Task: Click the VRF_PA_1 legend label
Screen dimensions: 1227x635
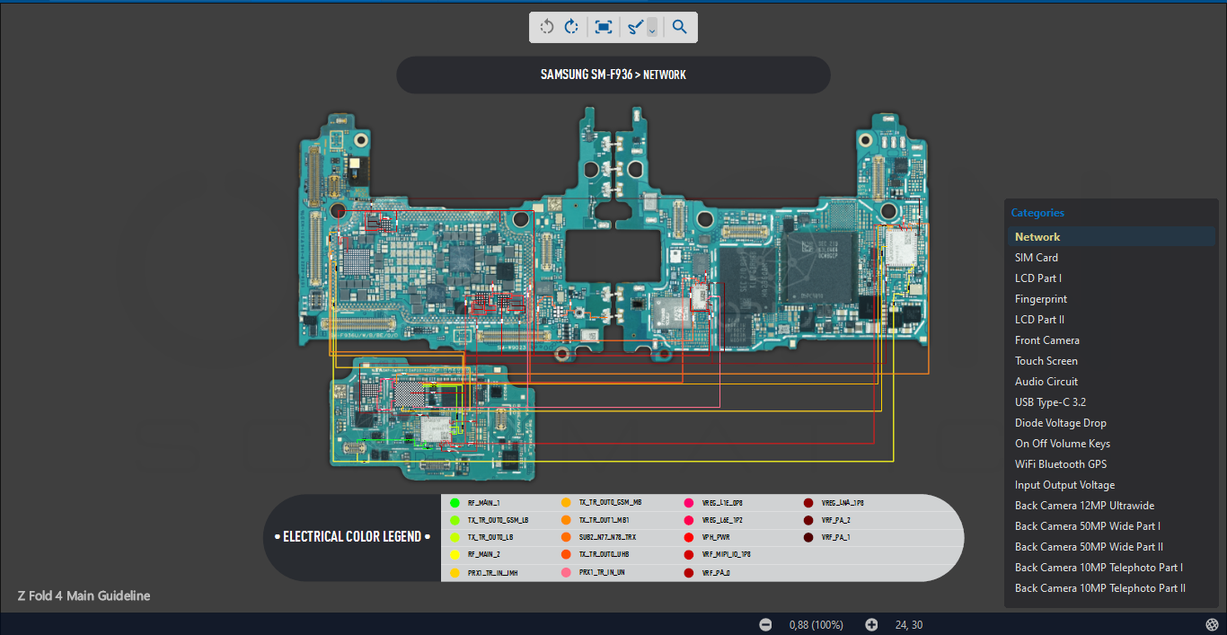Action: (835, 537)
